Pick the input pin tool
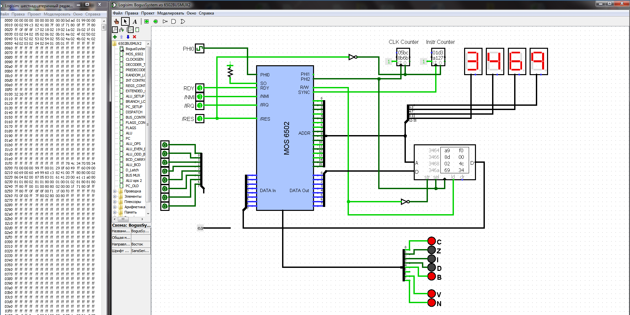This screenshot has width=630, height=315. [146, 21]
